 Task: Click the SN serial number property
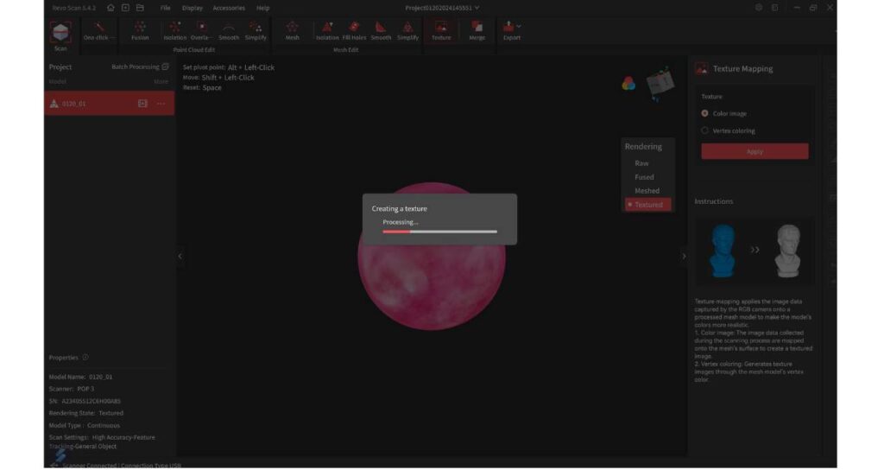coord(85,401)
